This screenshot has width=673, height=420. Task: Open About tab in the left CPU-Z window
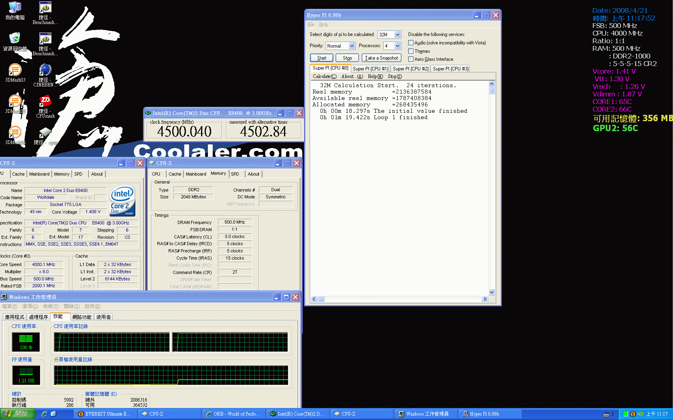click(97, 174)
